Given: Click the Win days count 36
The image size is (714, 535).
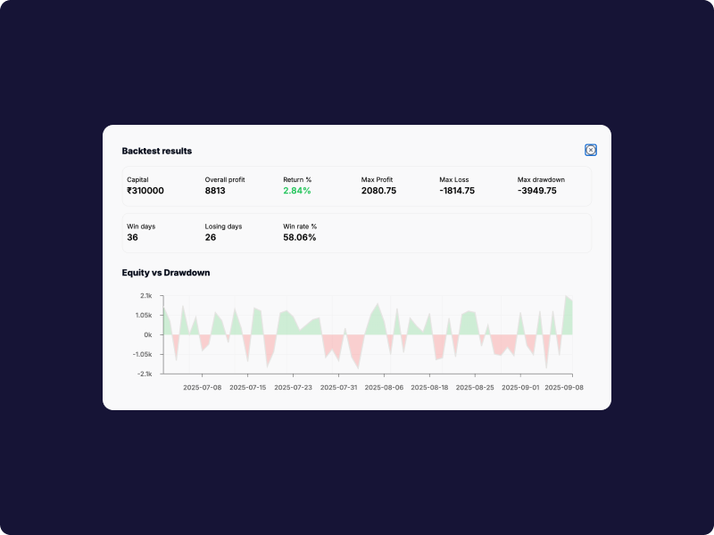Looking at the screenshot, I should (132, 237).
